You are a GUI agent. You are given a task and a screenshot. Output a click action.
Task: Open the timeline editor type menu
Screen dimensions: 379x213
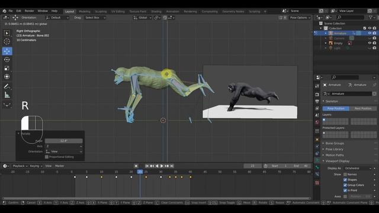[x=6, y=166]
